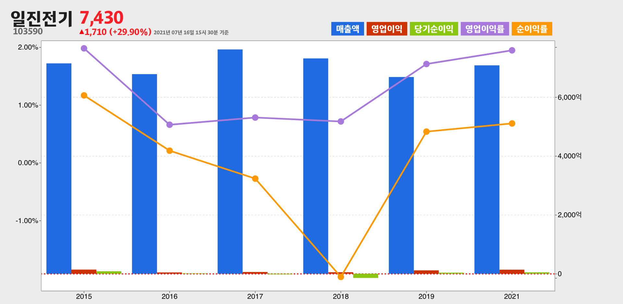
Task: Toggle the 영업이익률 legend series
Action: pyautogui.click(x=485, y=29)
